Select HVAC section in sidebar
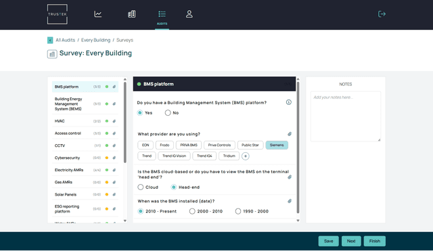The image size is (433, 251). click(85, 121)
